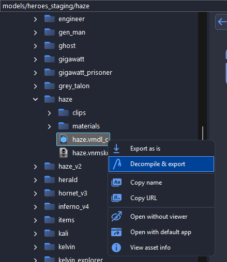Select the kali folder label
227x262 pixels.
click(64, 233)
